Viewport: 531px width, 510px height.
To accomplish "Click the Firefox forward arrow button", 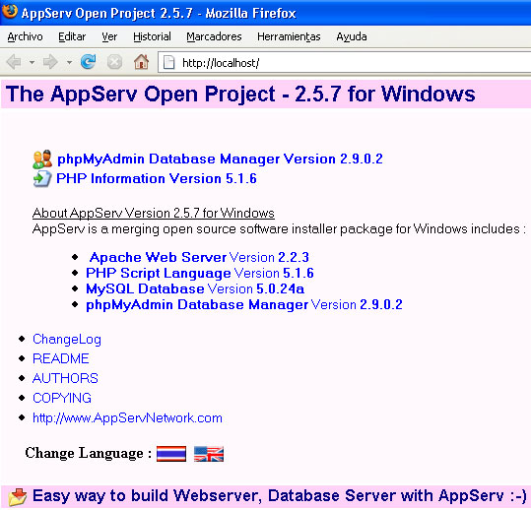I will point(50,62).
